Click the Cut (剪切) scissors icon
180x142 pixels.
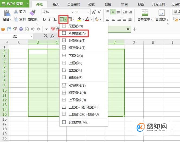(16, 12)
